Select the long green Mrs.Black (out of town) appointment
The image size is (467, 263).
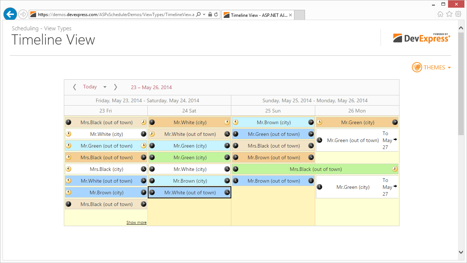point(315,169)
